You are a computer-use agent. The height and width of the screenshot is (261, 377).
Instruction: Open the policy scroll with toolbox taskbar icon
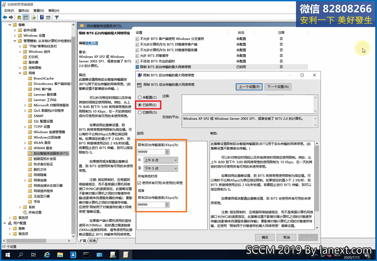(113, 255)
